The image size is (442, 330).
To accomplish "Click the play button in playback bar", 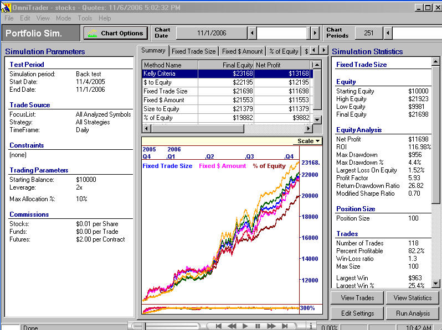I will 245,326.
